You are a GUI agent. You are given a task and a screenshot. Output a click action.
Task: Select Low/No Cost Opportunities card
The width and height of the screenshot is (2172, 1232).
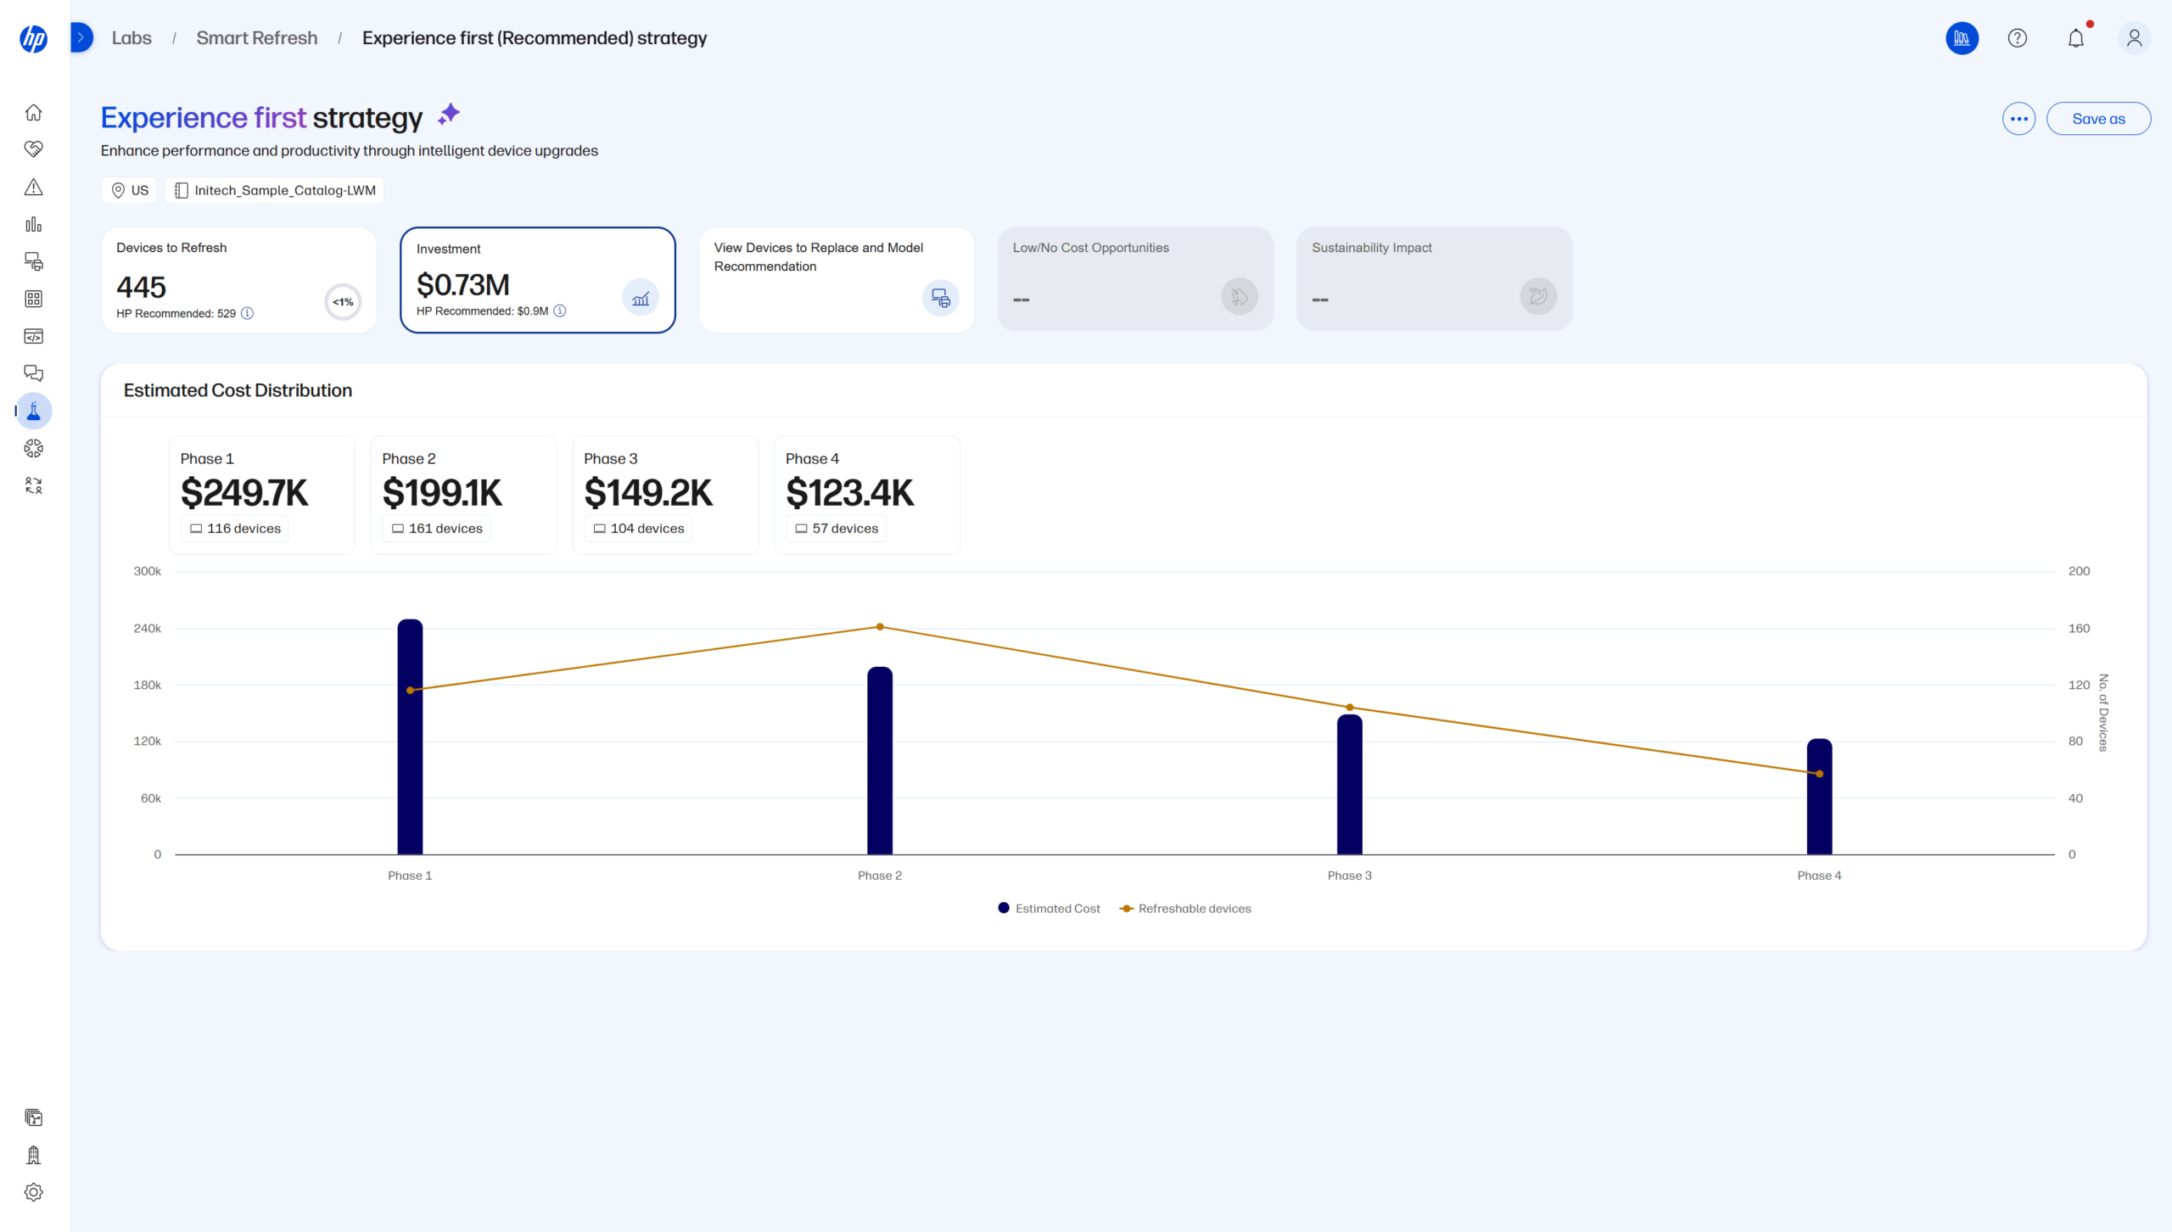point(1135,279)
